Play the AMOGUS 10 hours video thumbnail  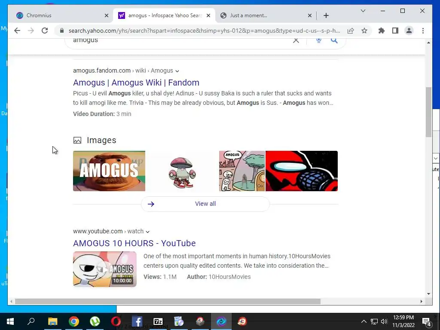tap(105, 269)
